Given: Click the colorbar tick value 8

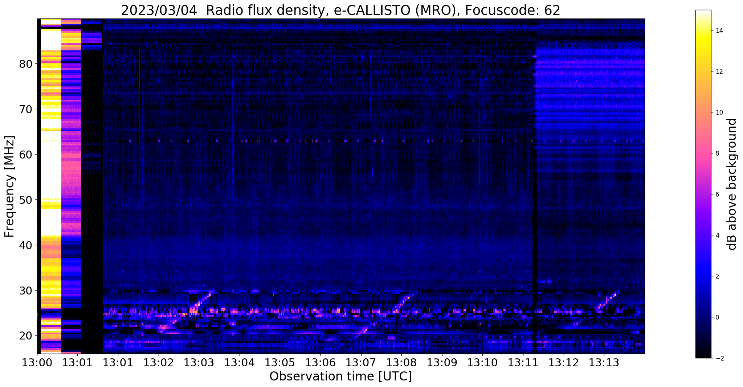Looking at the screenshot, I should pyautogui.click(x=717, y=153).
